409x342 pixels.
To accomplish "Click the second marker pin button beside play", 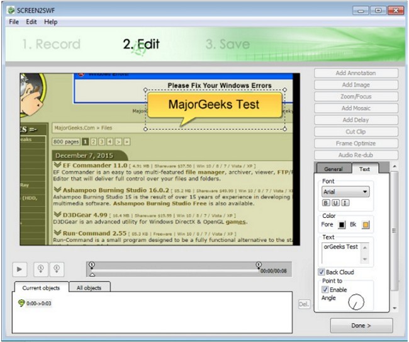I will 57,269.
